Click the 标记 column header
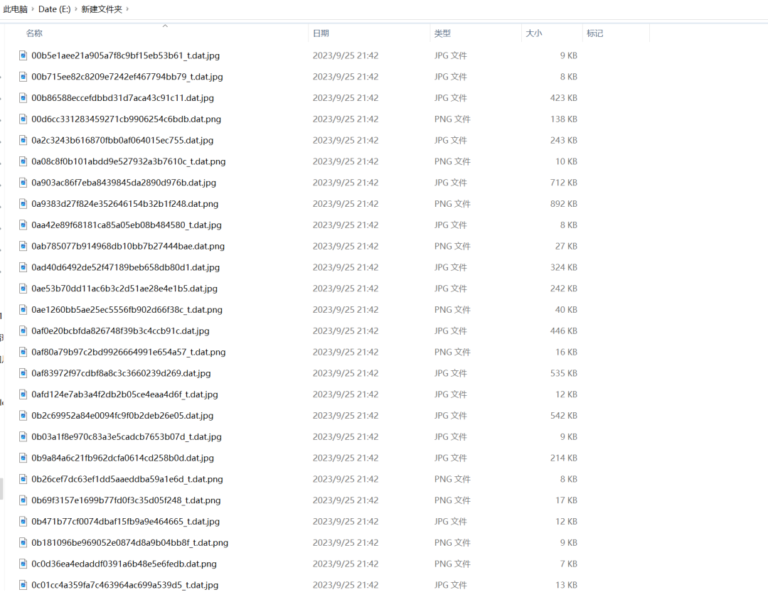Screen dimensions: 768x602 [x=595, y=33]
